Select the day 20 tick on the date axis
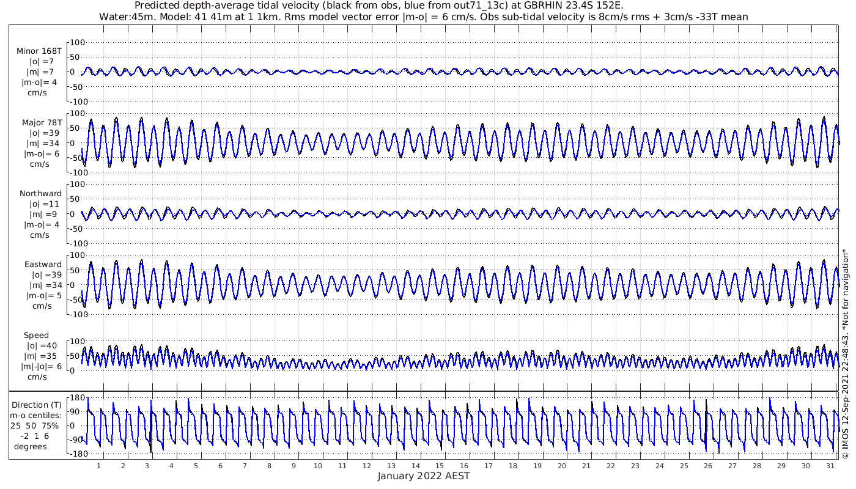 click(x=562, y=466)
